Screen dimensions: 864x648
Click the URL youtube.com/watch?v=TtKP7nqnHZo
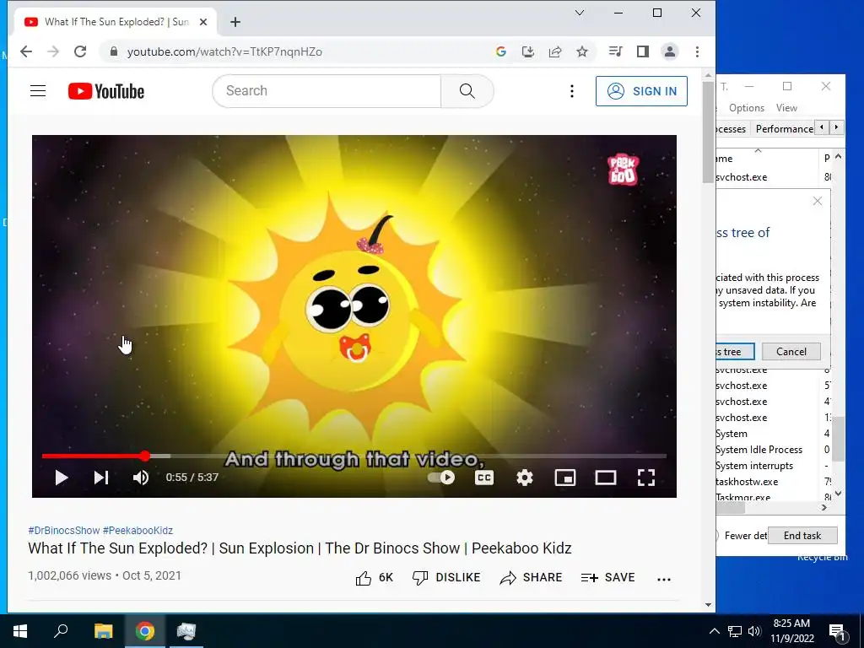tap(224, 51)
